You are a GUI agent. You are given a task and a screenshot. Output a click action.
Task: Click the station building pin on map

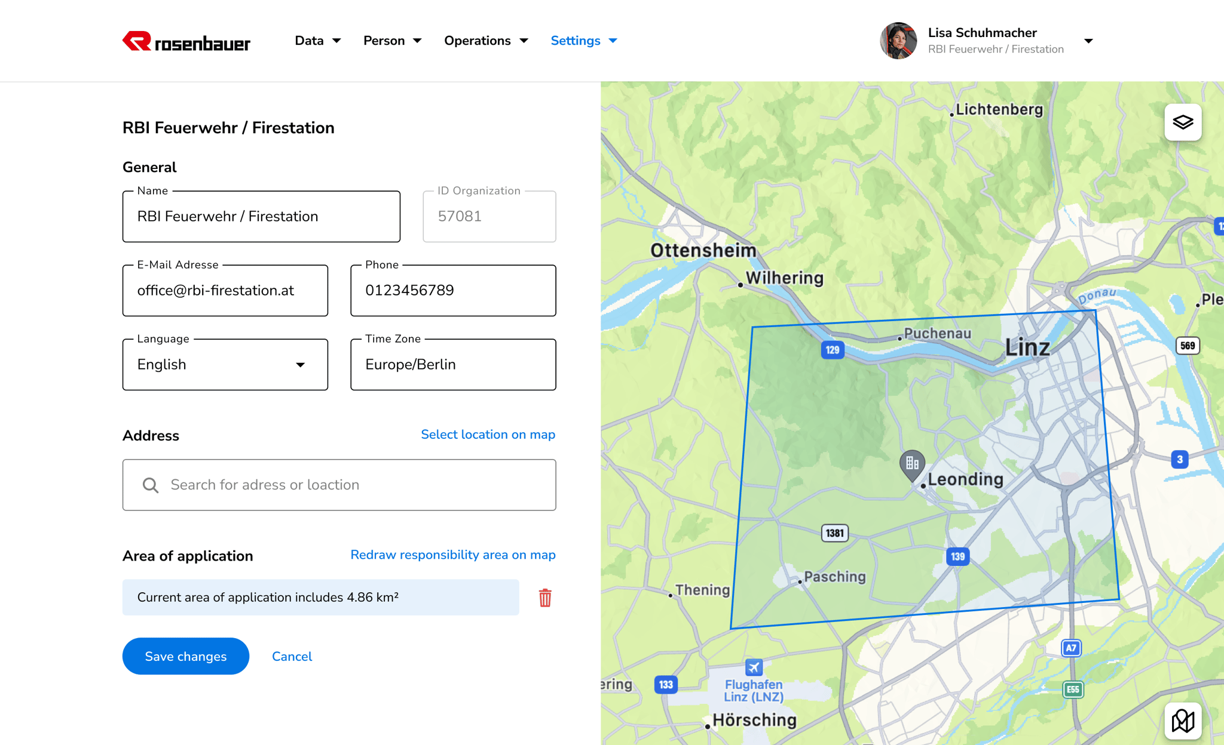coord(912,464)
